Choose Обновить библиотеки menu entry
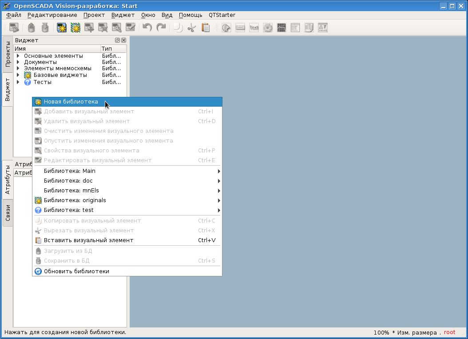The width and height of the screenshot is (468, 339). (x=127, y=271)
